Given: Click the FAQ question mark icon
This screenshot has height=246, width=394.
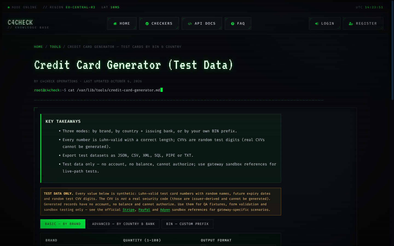Looking at the screenshot, I should (233, 24).
